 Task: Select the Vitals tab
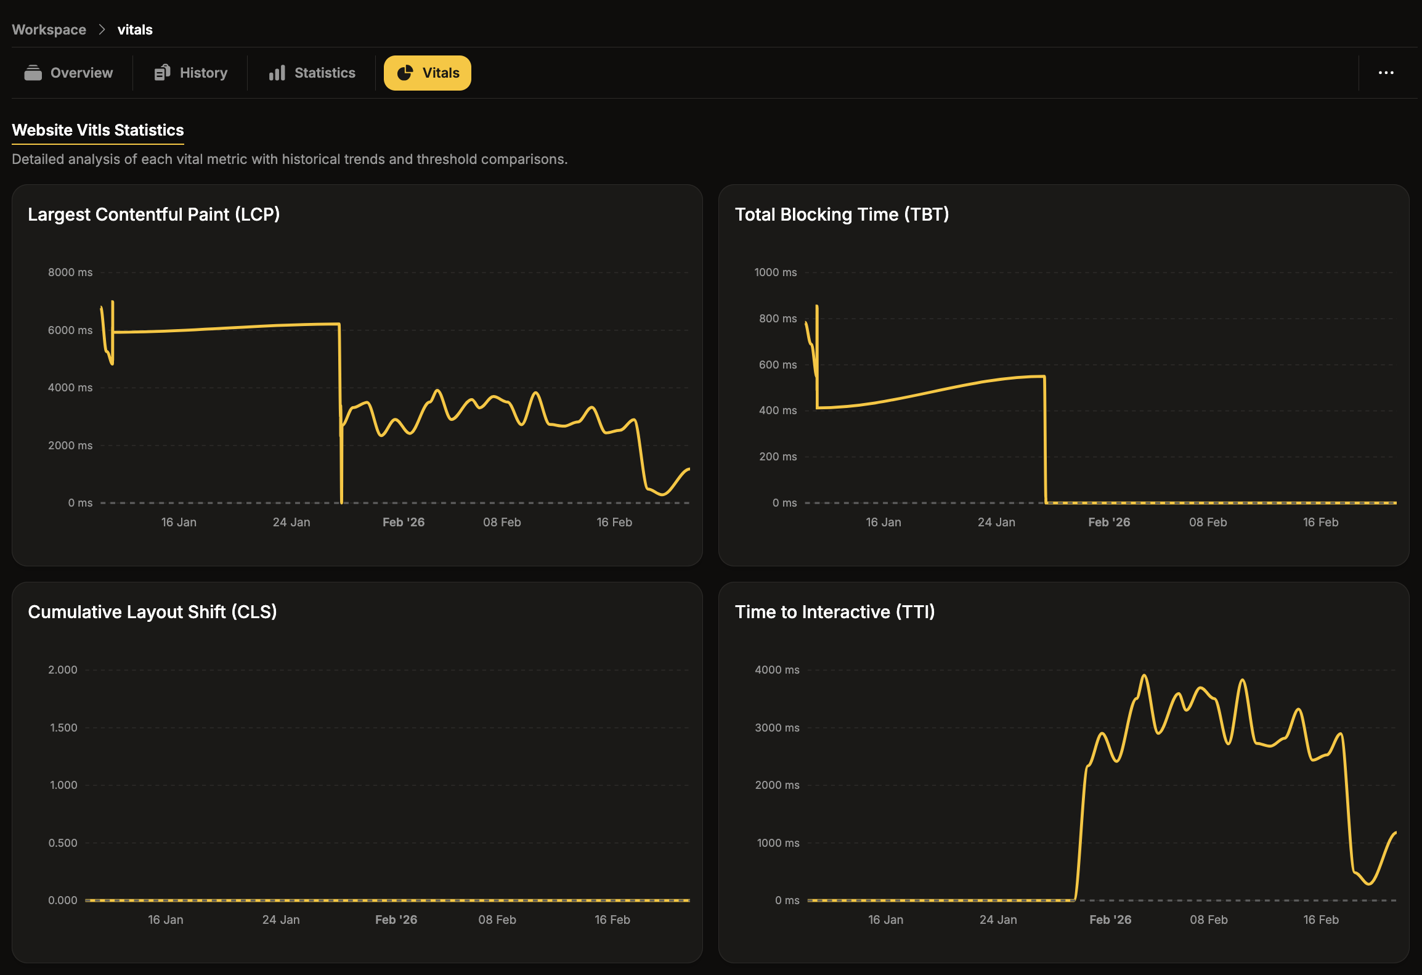point(428,73)
